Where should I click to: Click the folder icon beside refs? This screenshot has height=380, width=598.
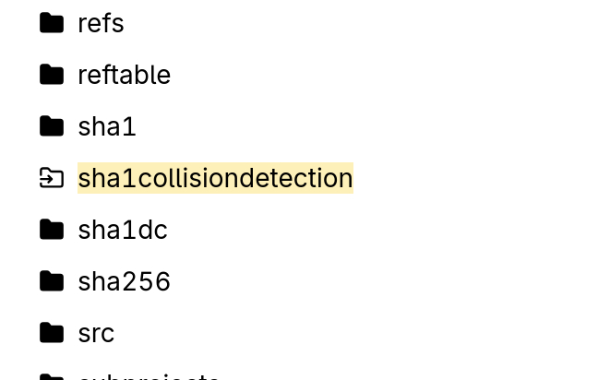tap(52, 23)
